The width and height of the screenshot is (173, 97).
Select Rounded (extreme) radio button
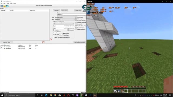(76, 22)
